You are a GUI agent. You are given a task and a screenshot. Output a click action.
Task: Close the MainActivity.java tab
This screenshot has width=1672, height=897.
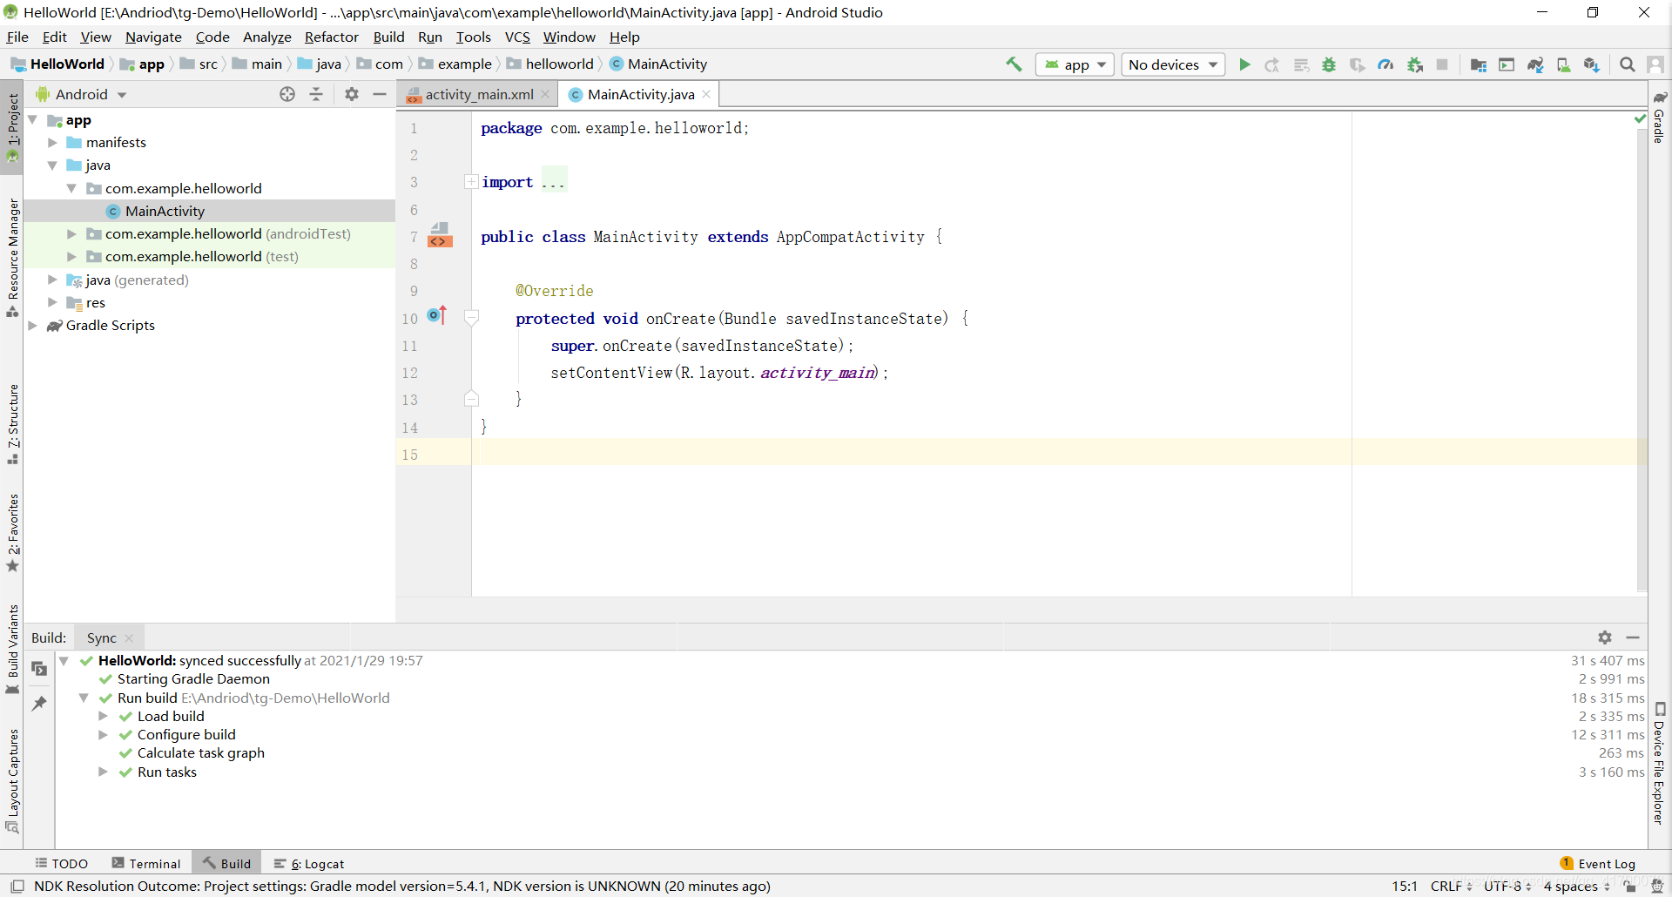point(706,94)
